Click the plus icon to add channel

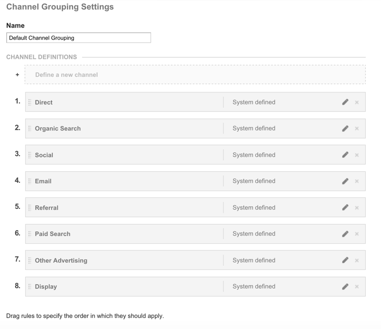pos(17,75)
